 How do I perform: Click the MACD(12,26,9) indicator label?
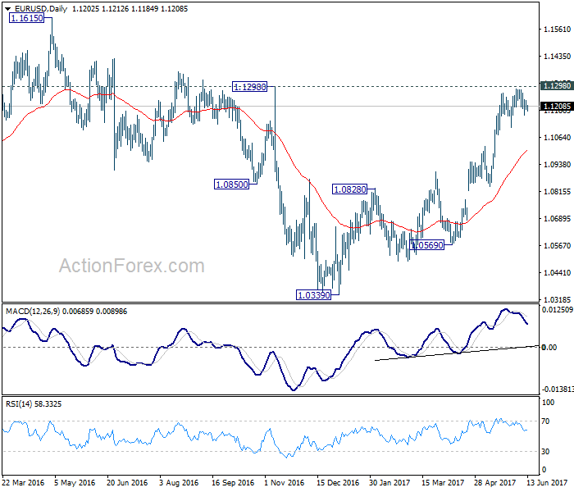(x=33, y=312)
